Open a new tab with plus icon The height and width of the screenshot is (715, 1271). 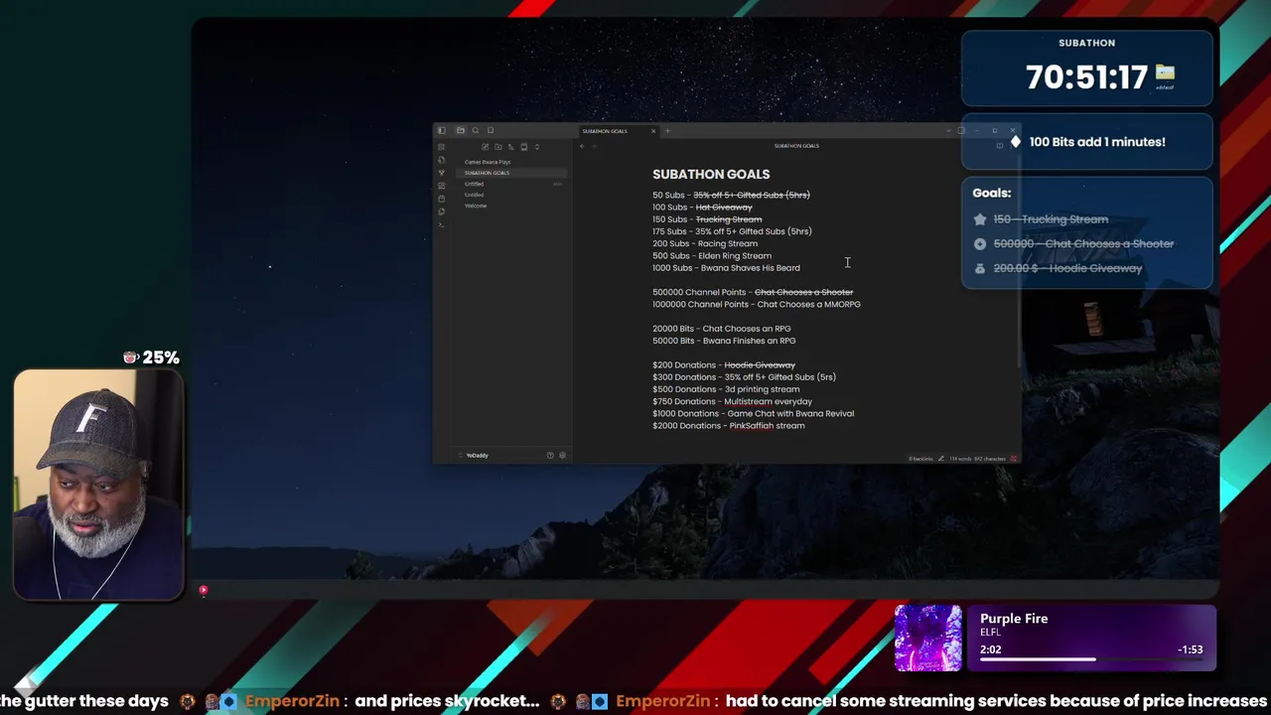[667, 131]
